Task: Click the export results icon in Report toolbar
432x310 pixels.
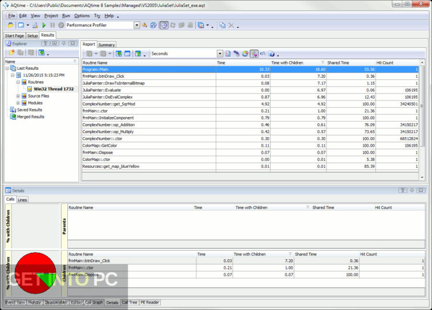Action: tap(119, 54)
